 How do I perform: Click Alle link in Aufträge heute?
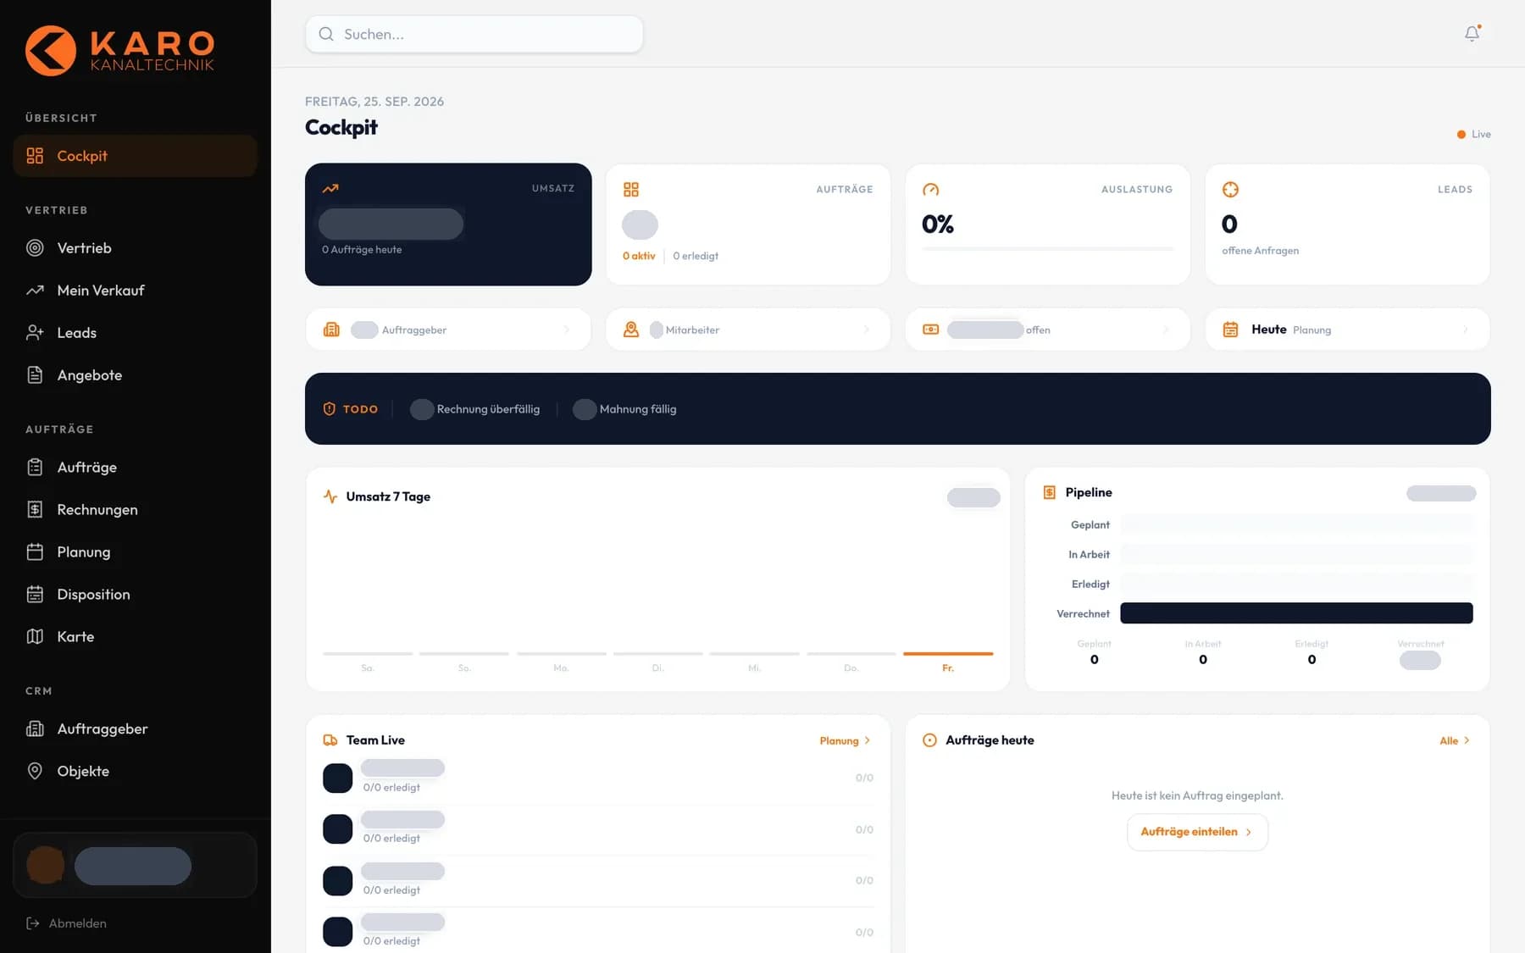pos(1455,740)
